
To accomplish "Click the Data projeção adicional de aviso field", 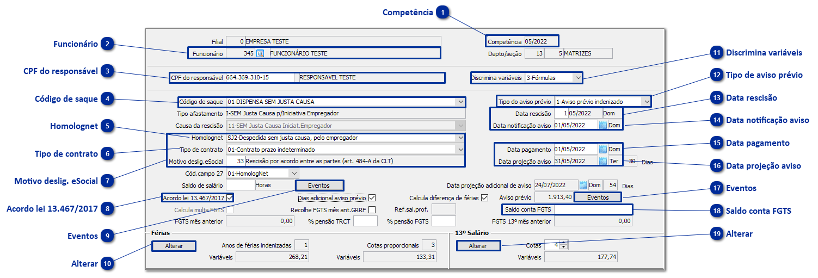I will pos(556,185).
